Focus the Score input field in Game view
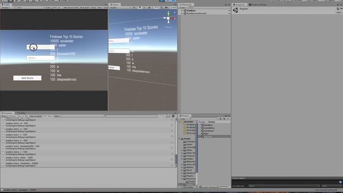This screenshot has width=343, height=193. point(41,58)
